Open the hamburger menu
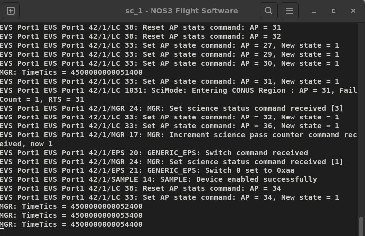 click(289, 11)
